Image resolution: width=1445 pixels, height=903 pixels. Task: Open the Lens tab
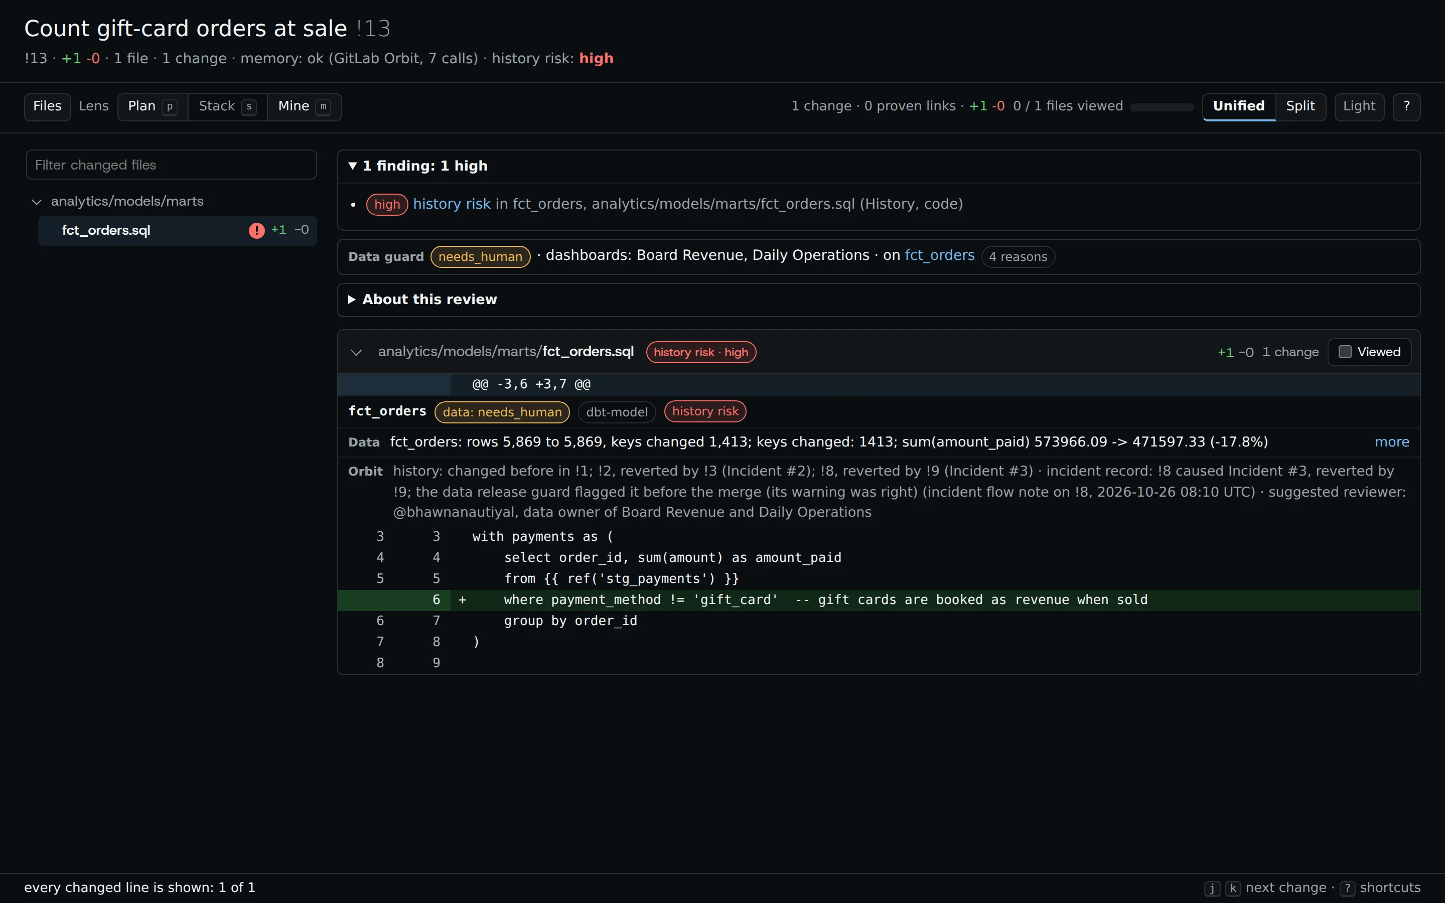tap(94, 106)
